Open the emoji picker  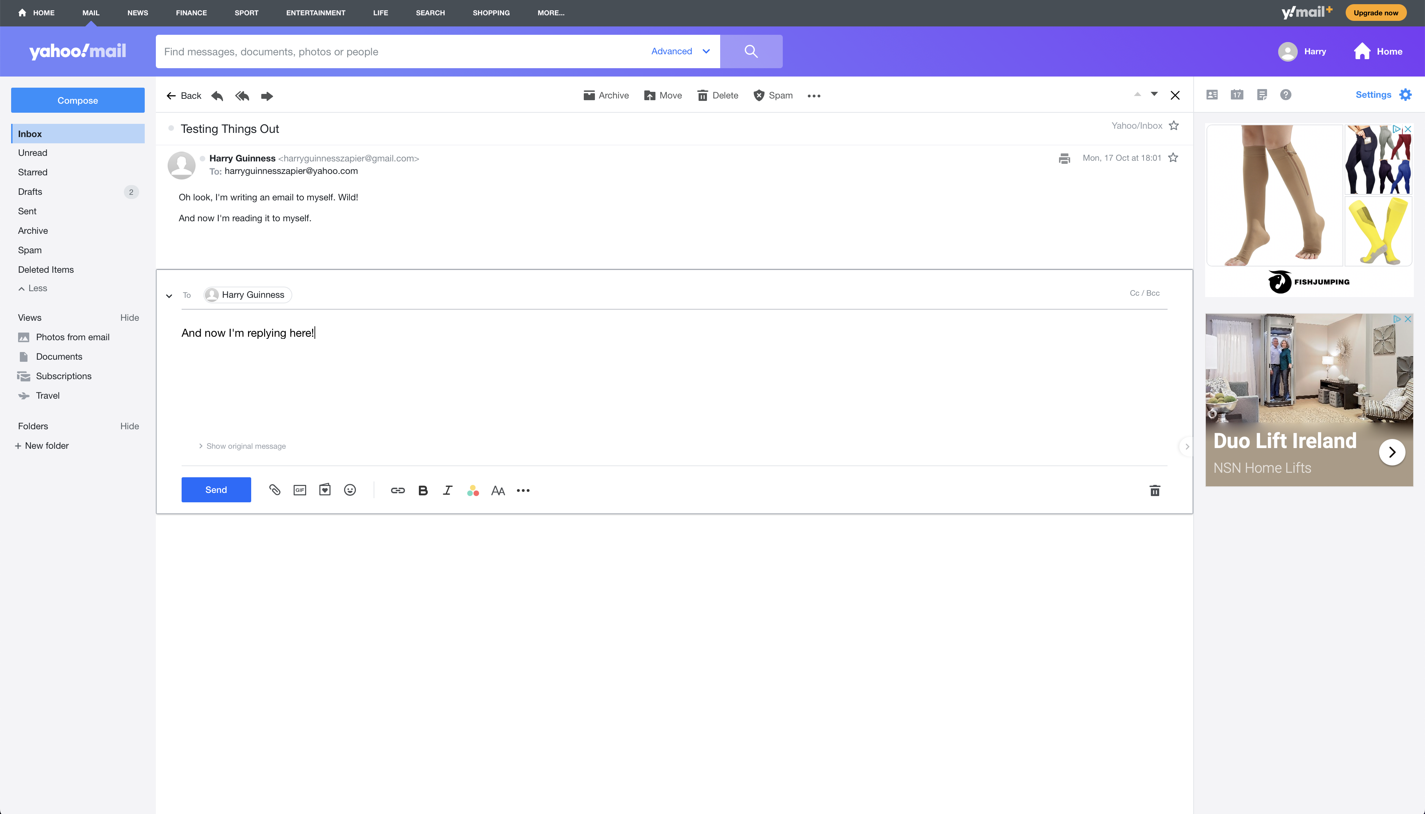350,490
